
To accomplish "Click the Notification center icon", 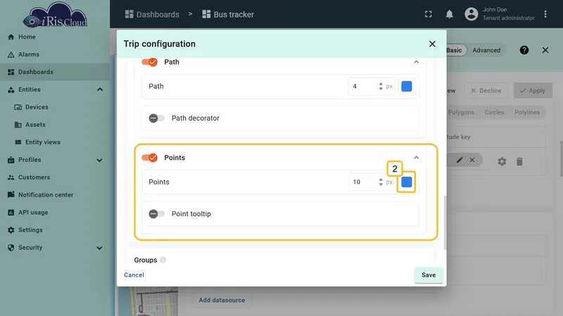I will point(11,195).
